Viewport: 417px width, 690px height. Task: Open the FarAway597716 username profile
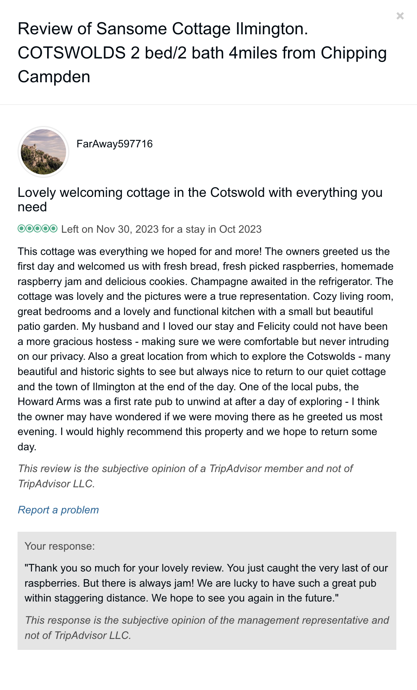115,144
